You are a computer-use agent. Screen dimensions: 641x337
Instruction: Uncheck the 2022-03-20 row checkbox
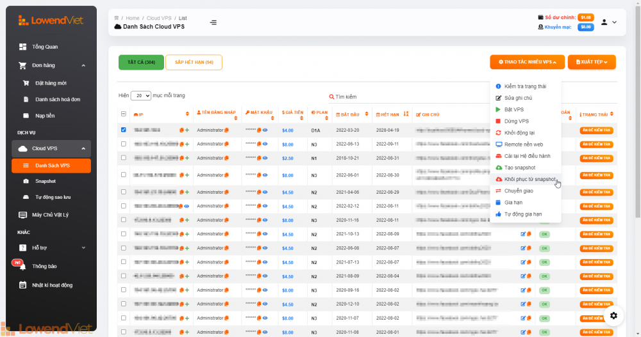(x=124, y=130)
